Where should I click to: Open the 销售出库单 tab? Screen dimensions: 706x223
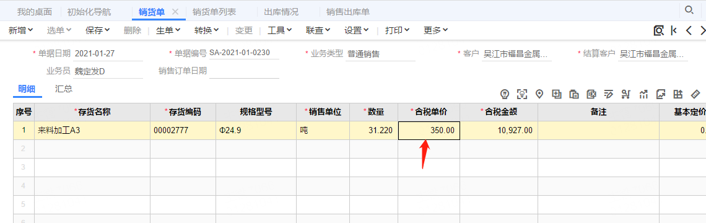tap(348, 12)
